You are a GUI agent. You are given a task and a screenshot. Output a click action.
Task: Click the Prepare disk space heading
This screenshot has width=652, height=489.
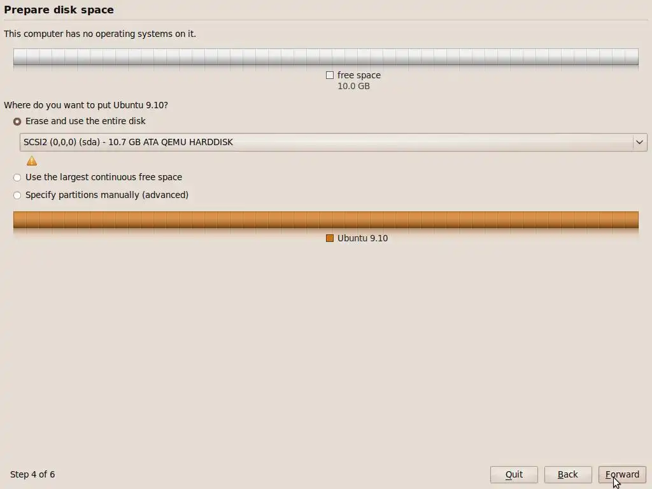pyautogui.click(x=59, y=10)
